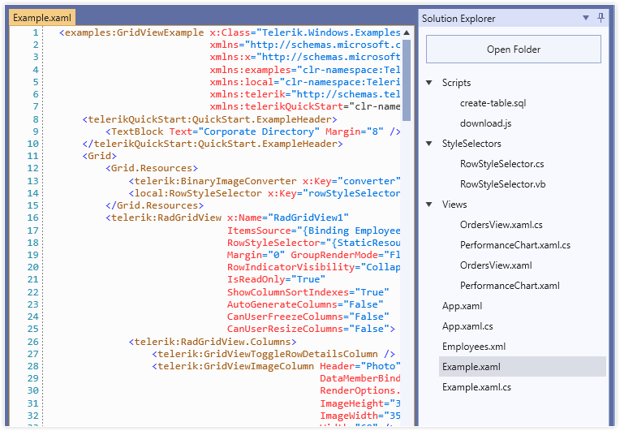This screenshot has width=620, height=431.
Task: Select App.xaml in Solution Explorer
Action: tap(462, 306)
